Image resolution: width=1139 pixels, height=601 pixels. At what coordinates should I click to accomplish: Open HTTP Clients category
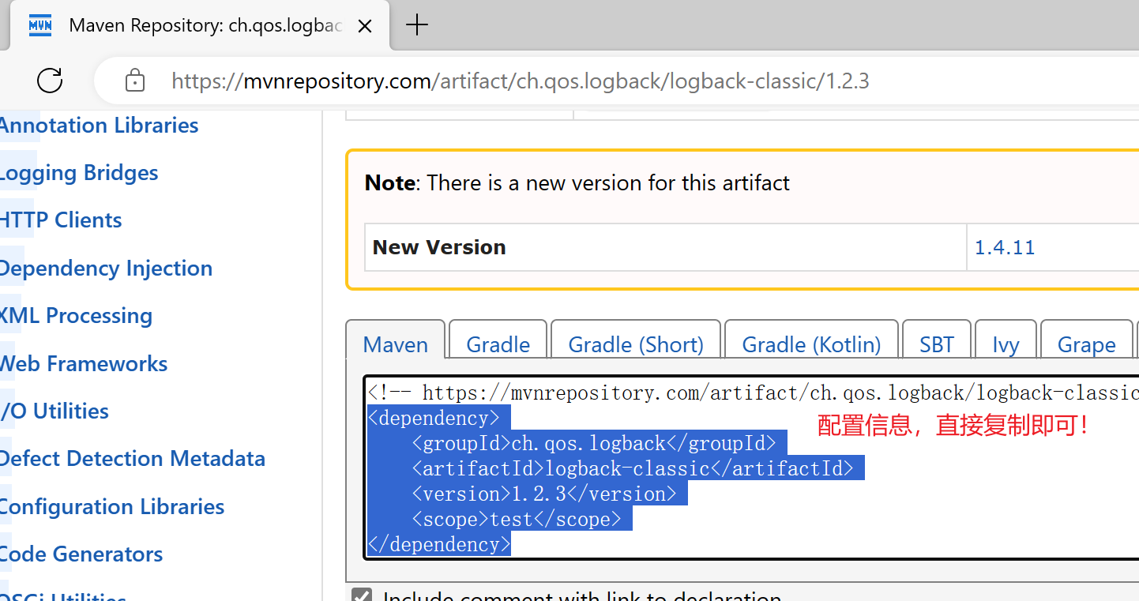[x=61, y=220]
